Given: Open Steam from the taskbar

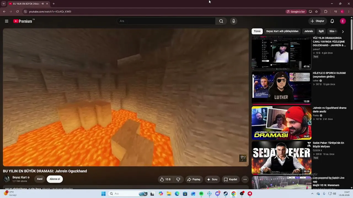Looking at the screenshot, I should point(226,194).
